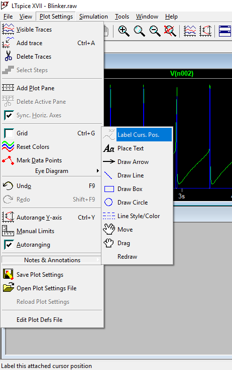Click the Visible Traces icon in the menu
232x370 pixels.
tap(8, 29)
